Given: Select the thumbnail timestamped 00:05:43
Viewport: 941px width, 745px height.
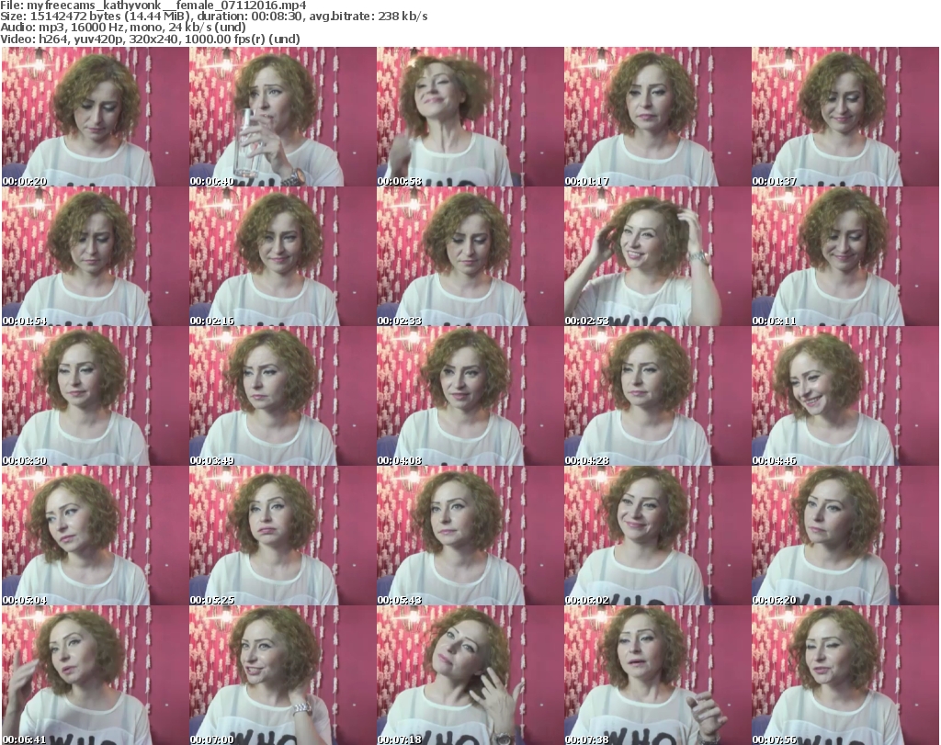Looking at the screenshot, I should tap(469, 536).
